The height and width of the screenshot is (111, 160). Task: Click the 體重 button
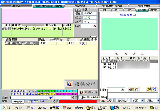[x=78, y=13]
